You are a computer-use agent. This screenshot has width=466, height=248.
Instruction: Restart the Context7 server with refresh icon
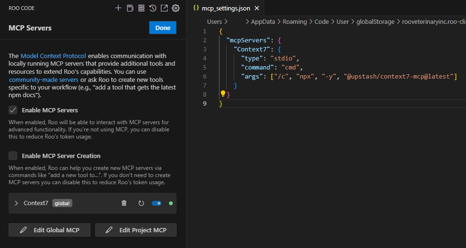(x=141, y=203)
